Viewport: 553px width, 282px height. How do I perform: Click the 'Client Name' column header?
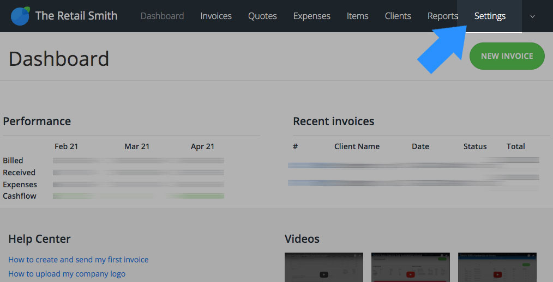[357, 146]
